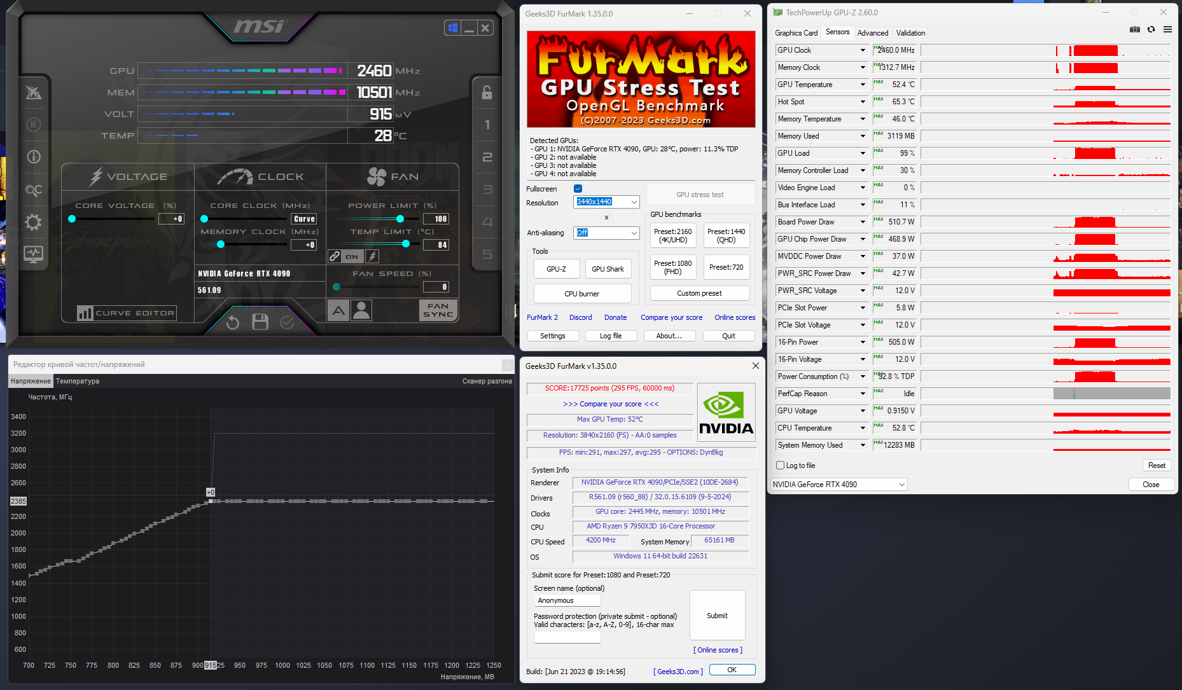Open the Anti-aliasing dropdown in FurMark
Image resolution: width=1182 pixels, height=690 pixels.
click(x=607, y=233)
